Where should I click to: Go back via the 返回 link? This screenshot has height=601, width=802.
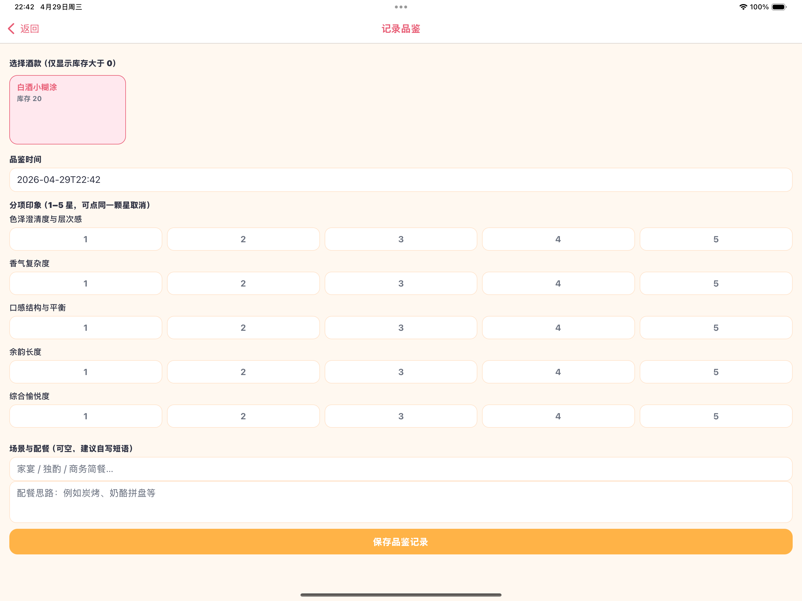30,29
